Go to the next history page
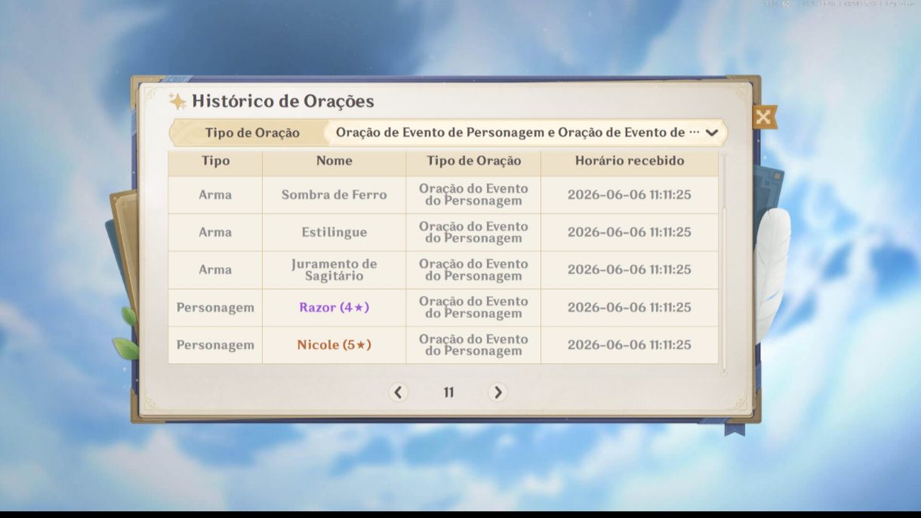921x518 pixels. tap(497, 392)
